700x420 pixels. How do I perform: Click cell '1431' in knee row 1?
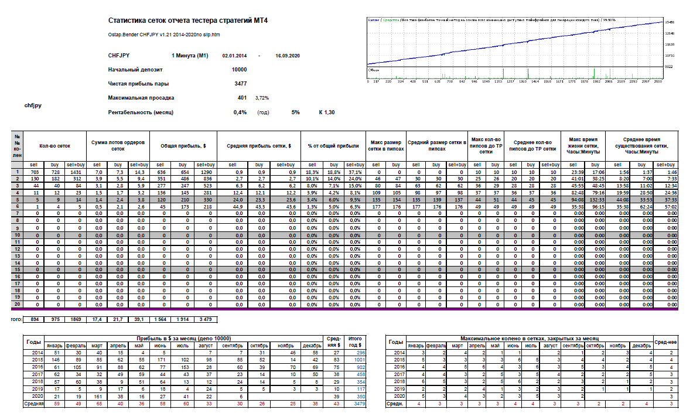(76, 172)
